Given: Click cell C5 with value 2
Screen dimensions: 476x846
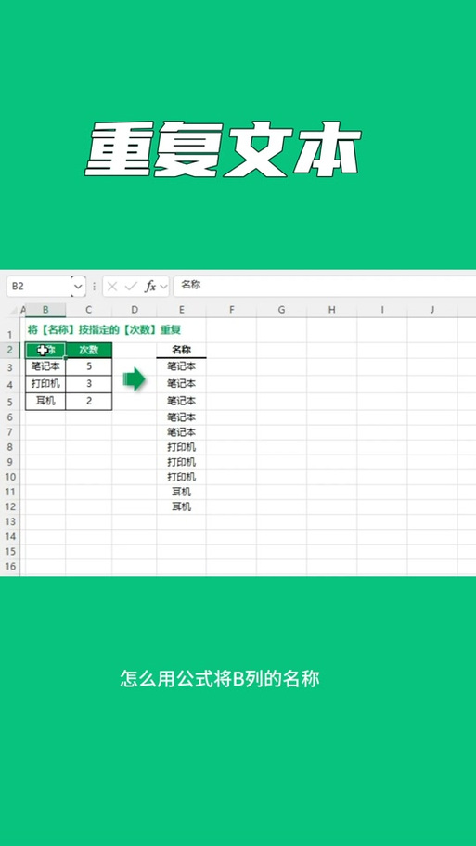Looking at the screenshot, I should point(88,401).
